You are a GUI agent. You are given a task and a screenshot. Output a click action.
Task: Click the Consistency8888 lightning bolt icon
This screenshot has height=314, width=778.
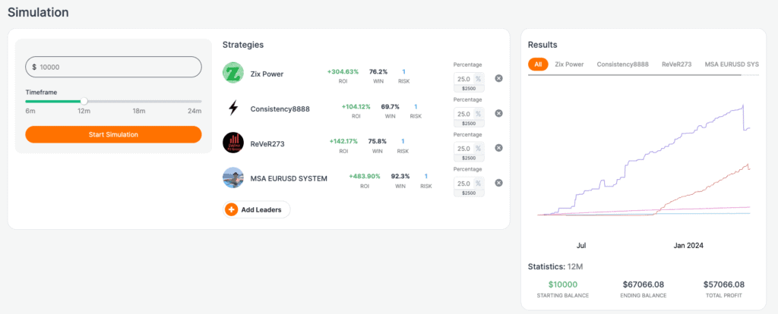pyautogui.click(x=232, y=108)
